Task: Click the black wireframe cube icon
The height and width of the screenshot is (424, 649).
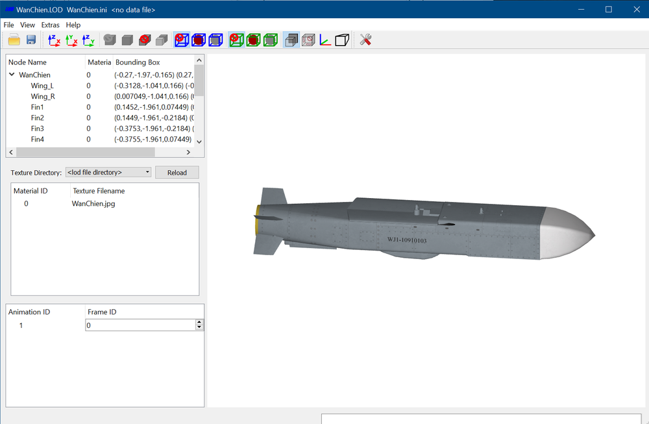Action: tap(342, 40)
